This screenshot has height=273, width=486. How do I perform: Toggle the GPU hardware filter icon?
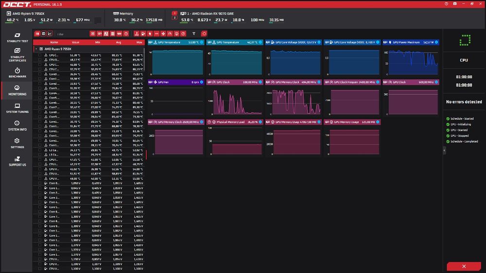[x=100, y=34]
